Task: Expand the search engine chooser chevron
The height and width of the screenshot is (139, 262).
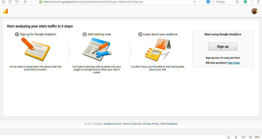Action: [x=213, y=2]
